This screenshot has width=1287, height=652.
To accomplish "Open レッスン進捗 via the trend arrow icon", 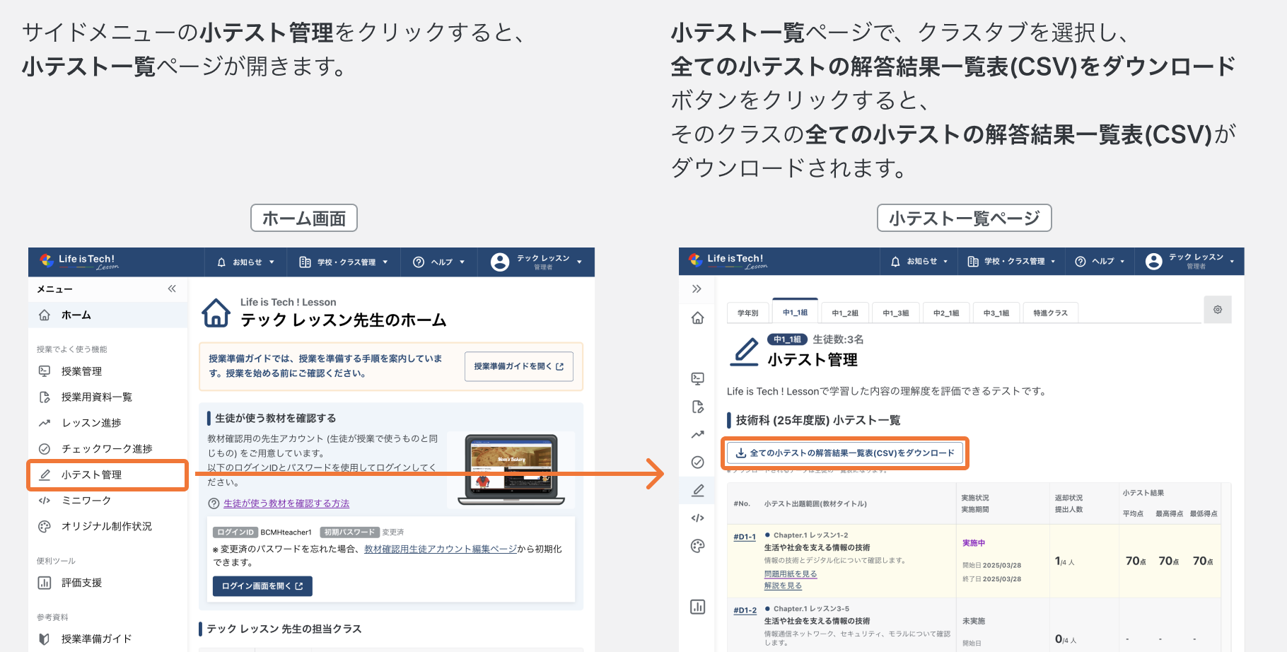I will 45,422.
